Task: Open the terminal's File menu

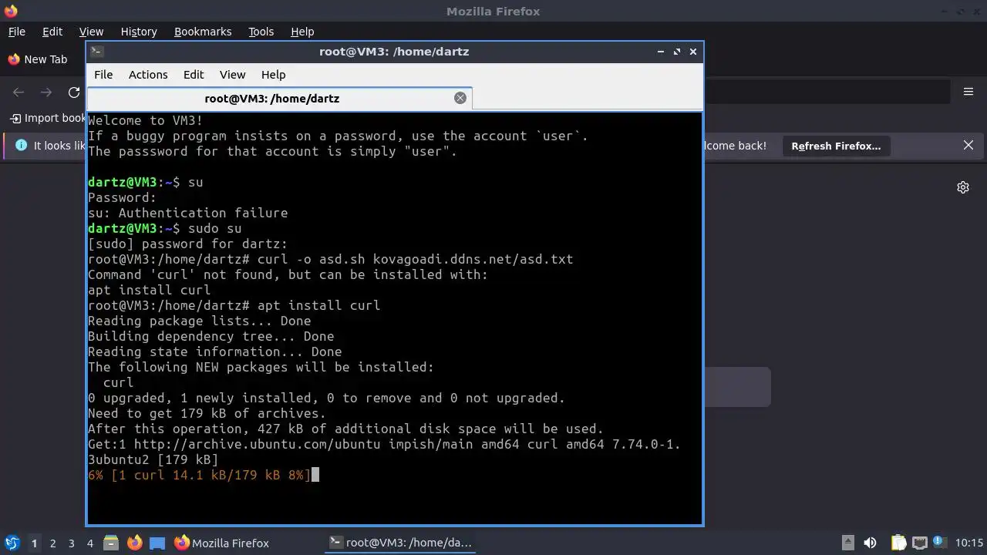Action: pyautogui.click(x=103, y=75)
